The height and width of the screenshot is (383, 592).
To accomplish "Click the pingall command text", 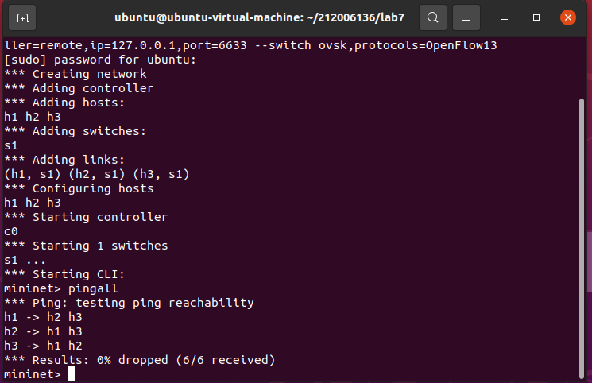I will click(93, 288).
